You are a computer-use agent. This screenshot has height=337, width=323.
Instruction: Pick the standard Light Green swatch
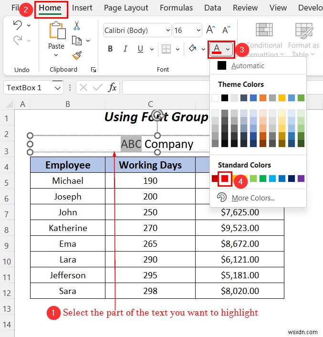253,179
